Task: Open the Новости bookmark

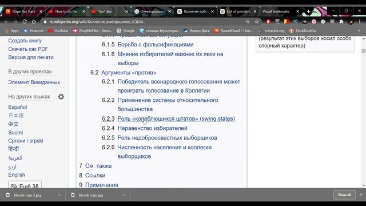Action: coord(33,31)
